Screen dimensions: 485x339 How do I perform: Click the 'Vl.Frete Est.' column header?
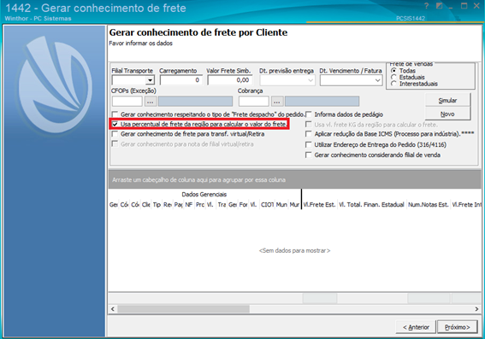(320, 205)
